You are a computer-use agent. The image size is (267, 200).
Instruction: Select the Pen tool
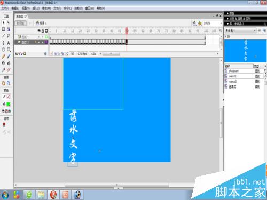3,43
